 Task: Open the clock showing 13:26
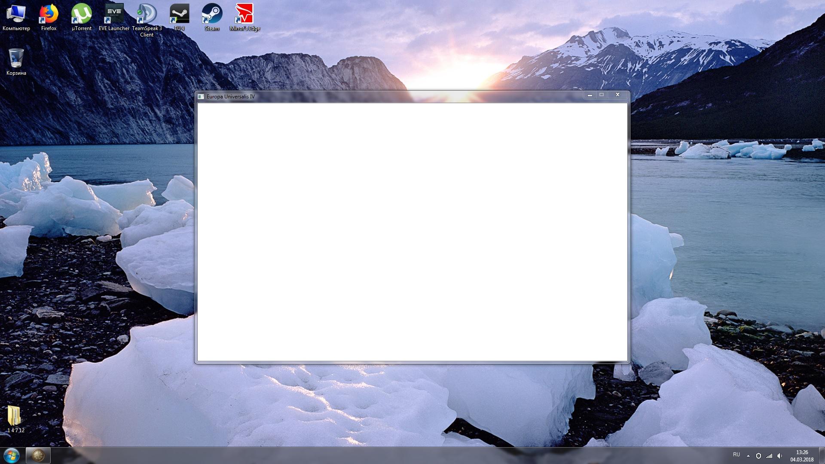pyautogui.click(x=802, y=456)
